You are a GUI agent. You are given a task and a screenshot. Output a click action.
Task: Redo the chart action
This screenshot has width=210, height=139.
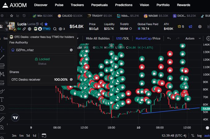pyautogui.click(x=178, y=38)
